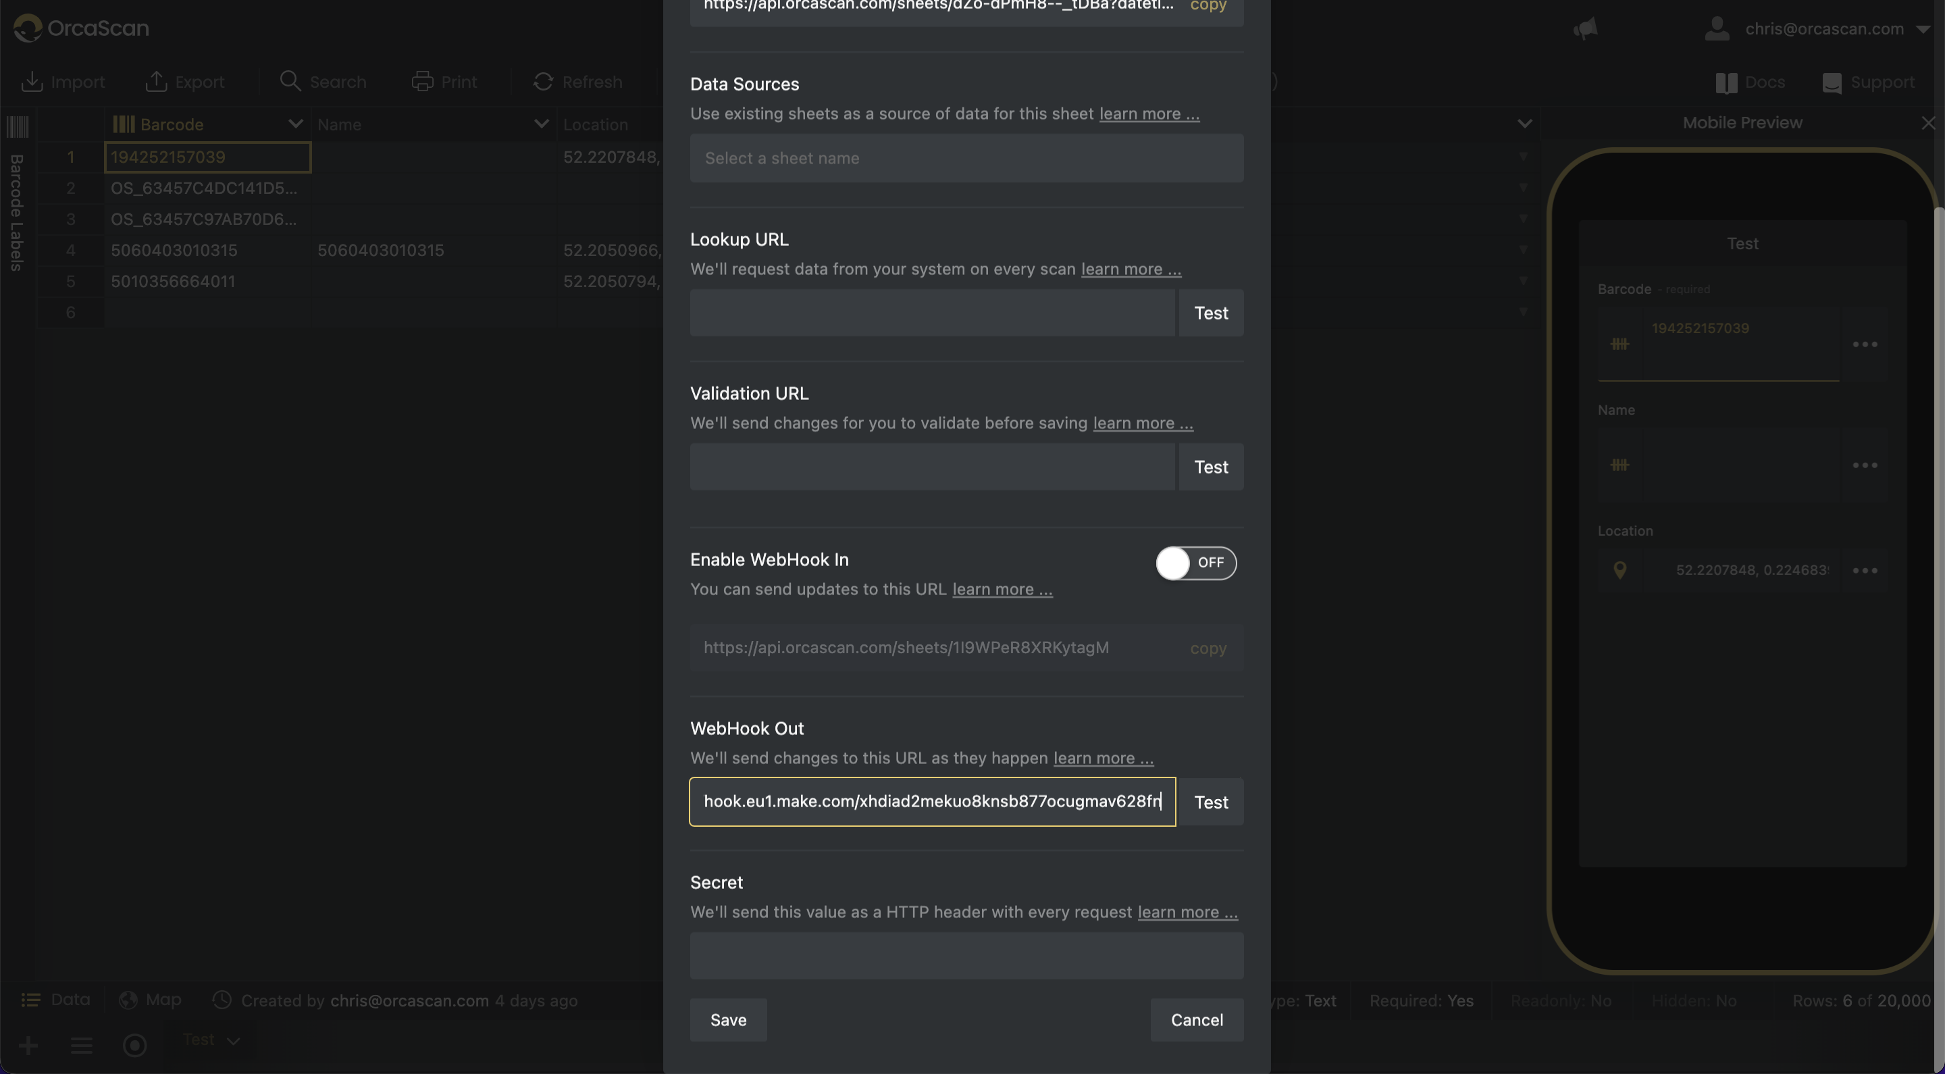Click the Refresh icon
The width and height of the screenshot is (1945, 1074).
tap(544, 82)
